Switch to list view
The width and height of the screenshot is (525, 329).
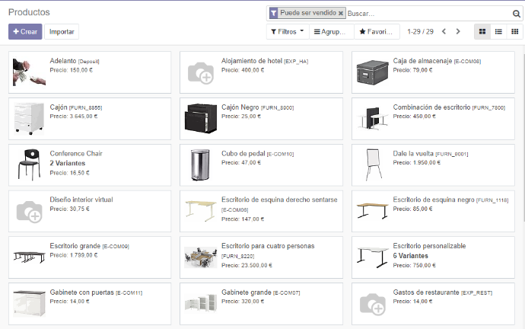(x=498, y=31)
